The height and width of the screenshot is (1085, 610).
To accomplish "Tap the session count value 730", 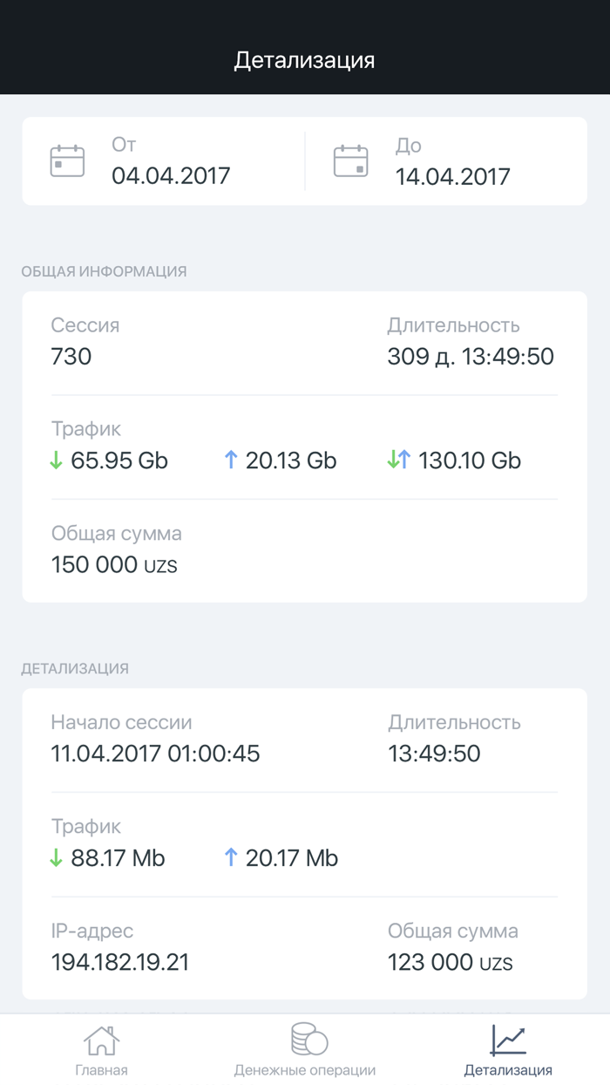I will (x=71, y=357).
